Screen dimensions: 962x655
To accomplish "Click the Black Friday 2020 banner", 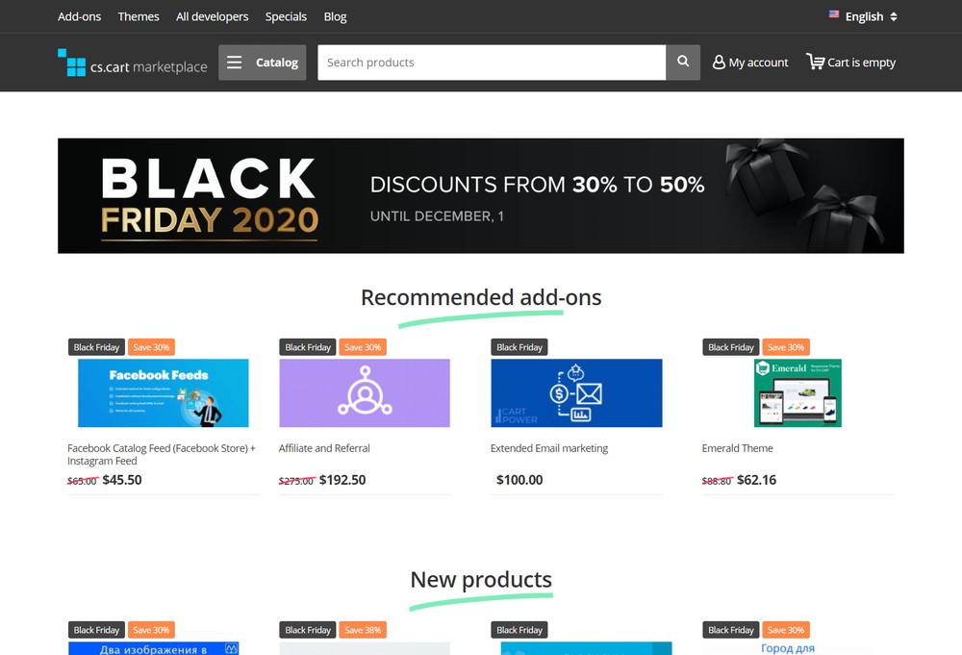I will coord(480,195).
